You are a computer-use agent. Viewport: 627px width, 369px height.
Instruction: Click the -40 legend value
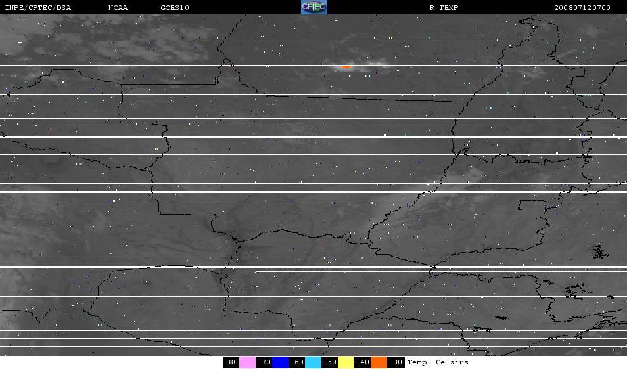[362, 362]
